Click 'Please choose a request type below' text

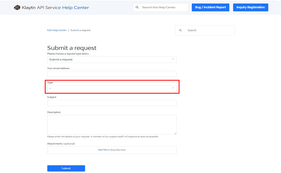tap(68, 54)
